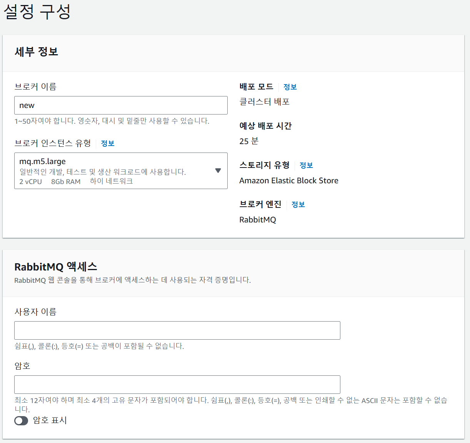Enable the 암호 표시 toggle switch
The image size is (470, 443).
point(21,421)
